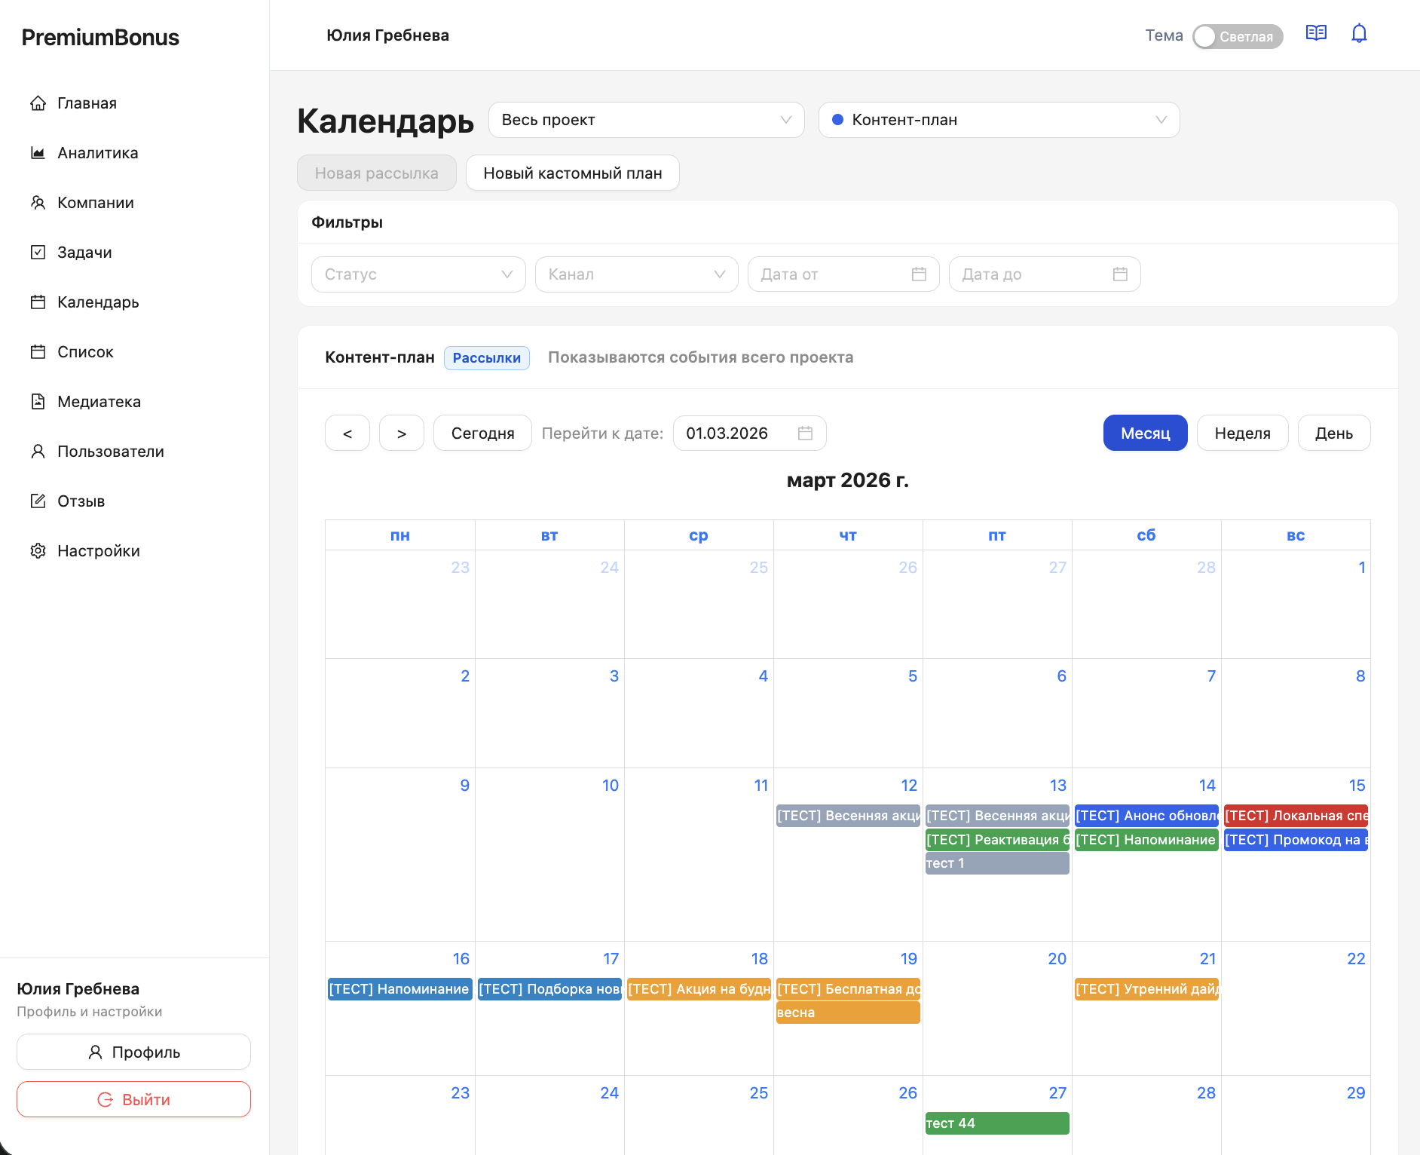Open the Канал filter dropdown
The image size is (1420, 1155).
[x=635, y=274]
